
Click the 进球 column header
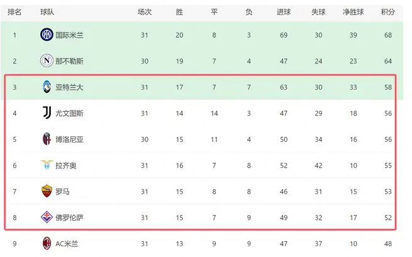284,12
